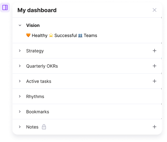Add a new Strategy item

[155, 51]
